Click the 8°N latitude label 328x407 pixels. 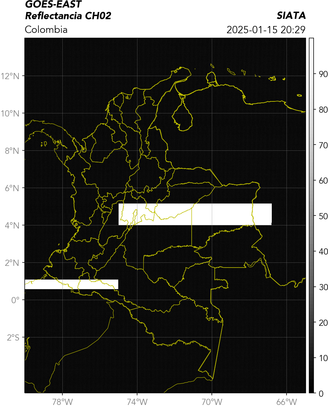coord(12,151)
